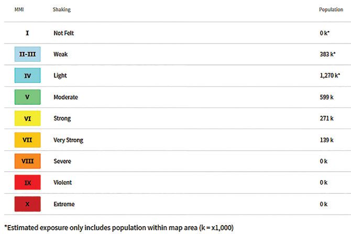
Task: Click the Population column header
Action: click(x=331, y=10)
